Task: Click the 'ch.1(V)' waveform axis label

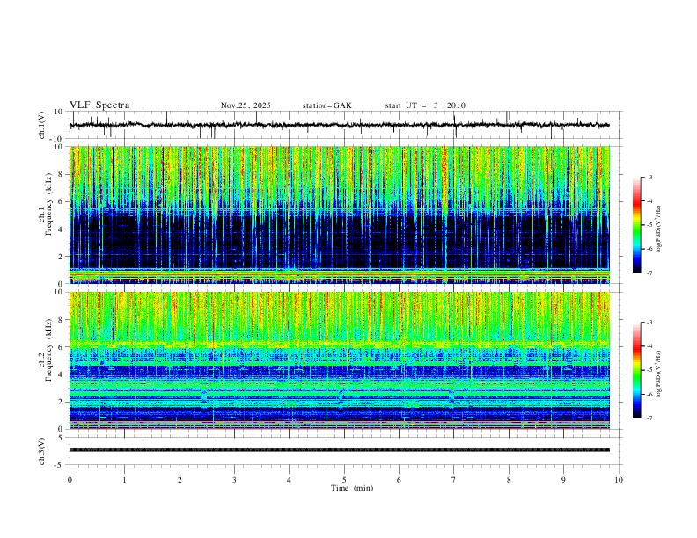Action: coord(42,125)
